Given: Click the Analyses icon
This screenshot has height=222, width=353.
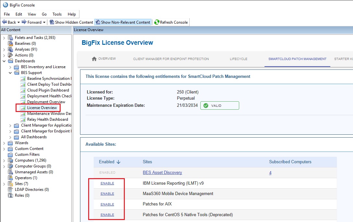Looking at the screenshot, I should click(x=10, y=49).
